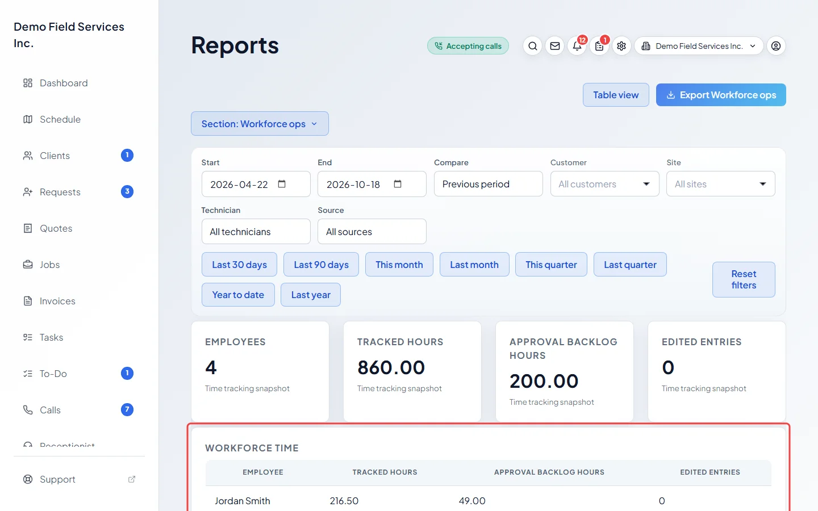Open the Customer dropdown

[x=604, y=184]
